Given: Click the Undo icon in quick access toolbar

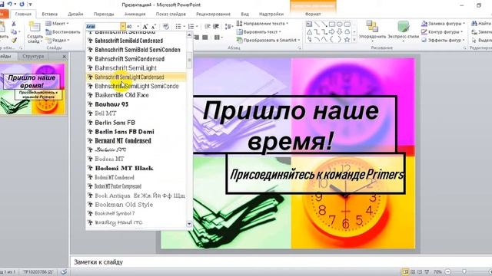Looking at the screenshot, I should [10, 4].
